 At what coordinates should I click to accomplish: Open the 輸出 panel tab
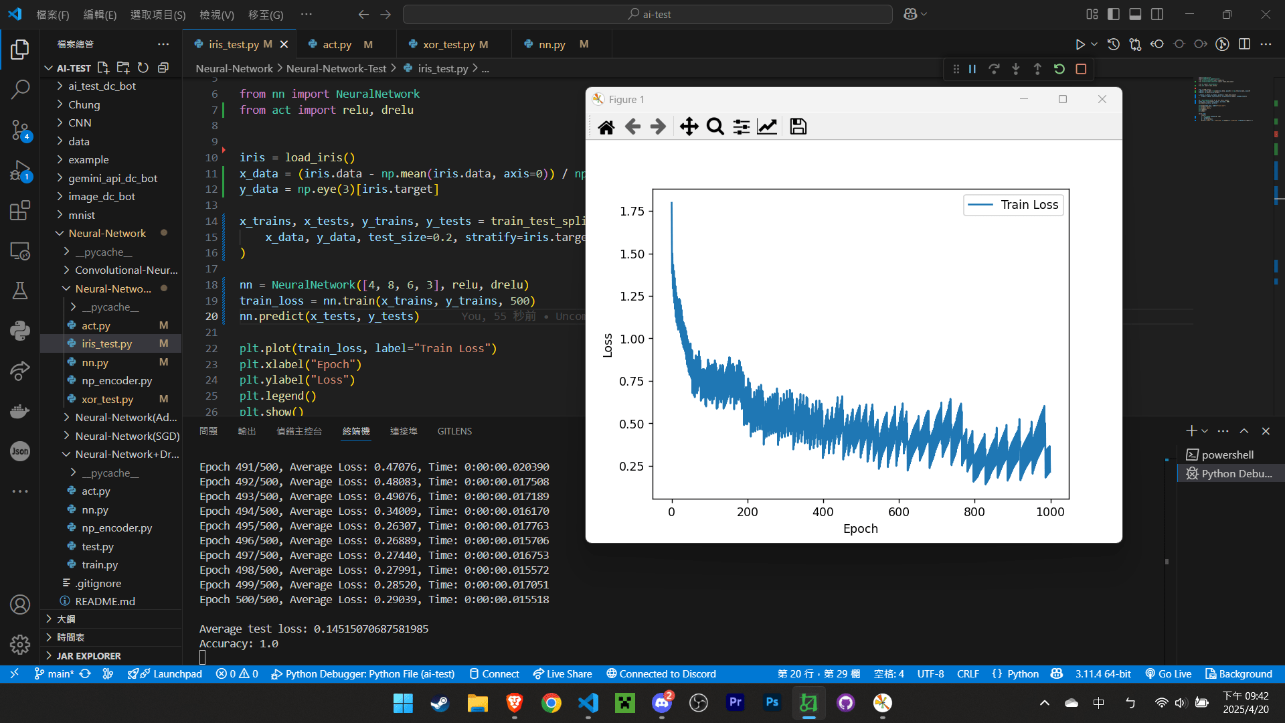246,431
